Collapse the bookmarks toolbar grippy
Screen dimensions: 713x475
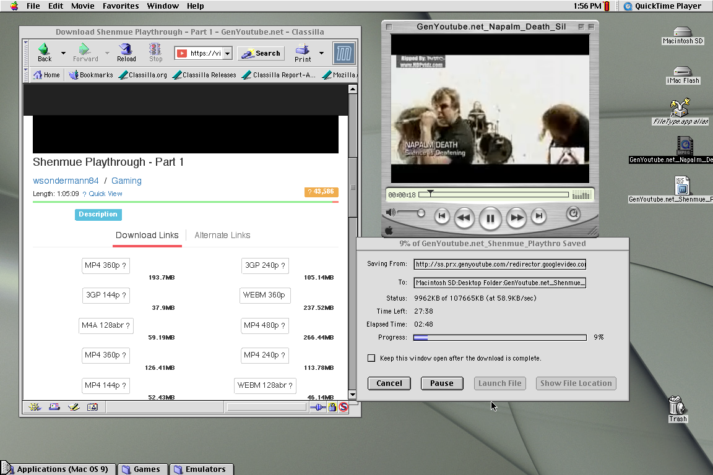pos(26,75)
